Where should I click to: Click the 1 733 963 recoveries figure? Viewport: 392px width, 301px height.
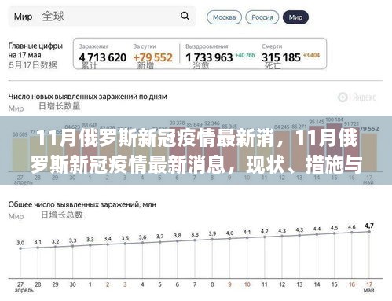click(x=209, y=57)
